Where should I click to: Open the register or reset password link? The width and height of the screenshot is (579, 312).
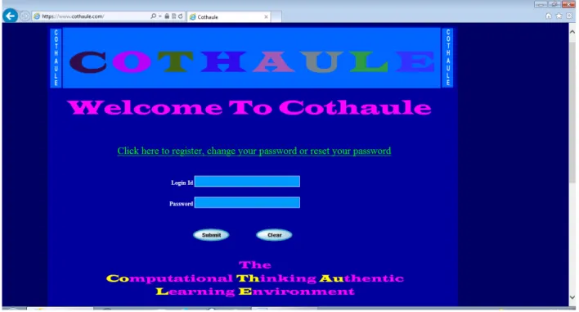(254, 151)
